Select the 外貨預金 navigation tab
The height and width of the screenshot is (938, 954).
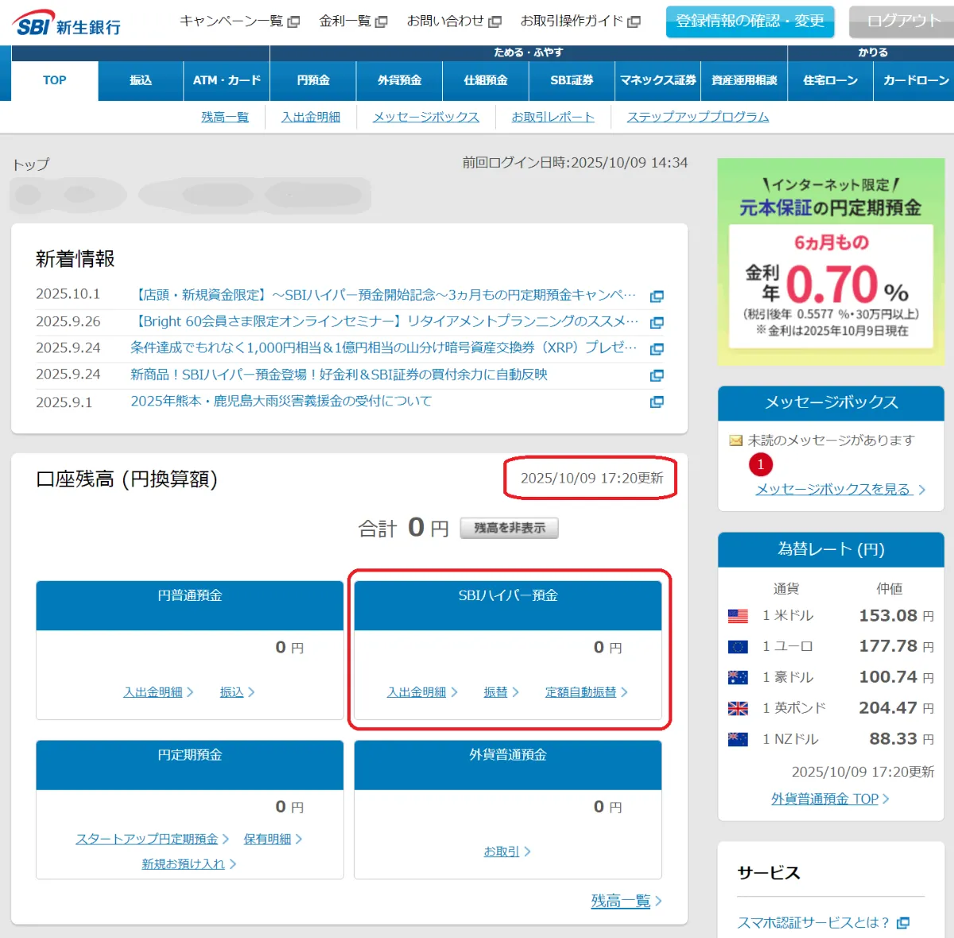399,80
